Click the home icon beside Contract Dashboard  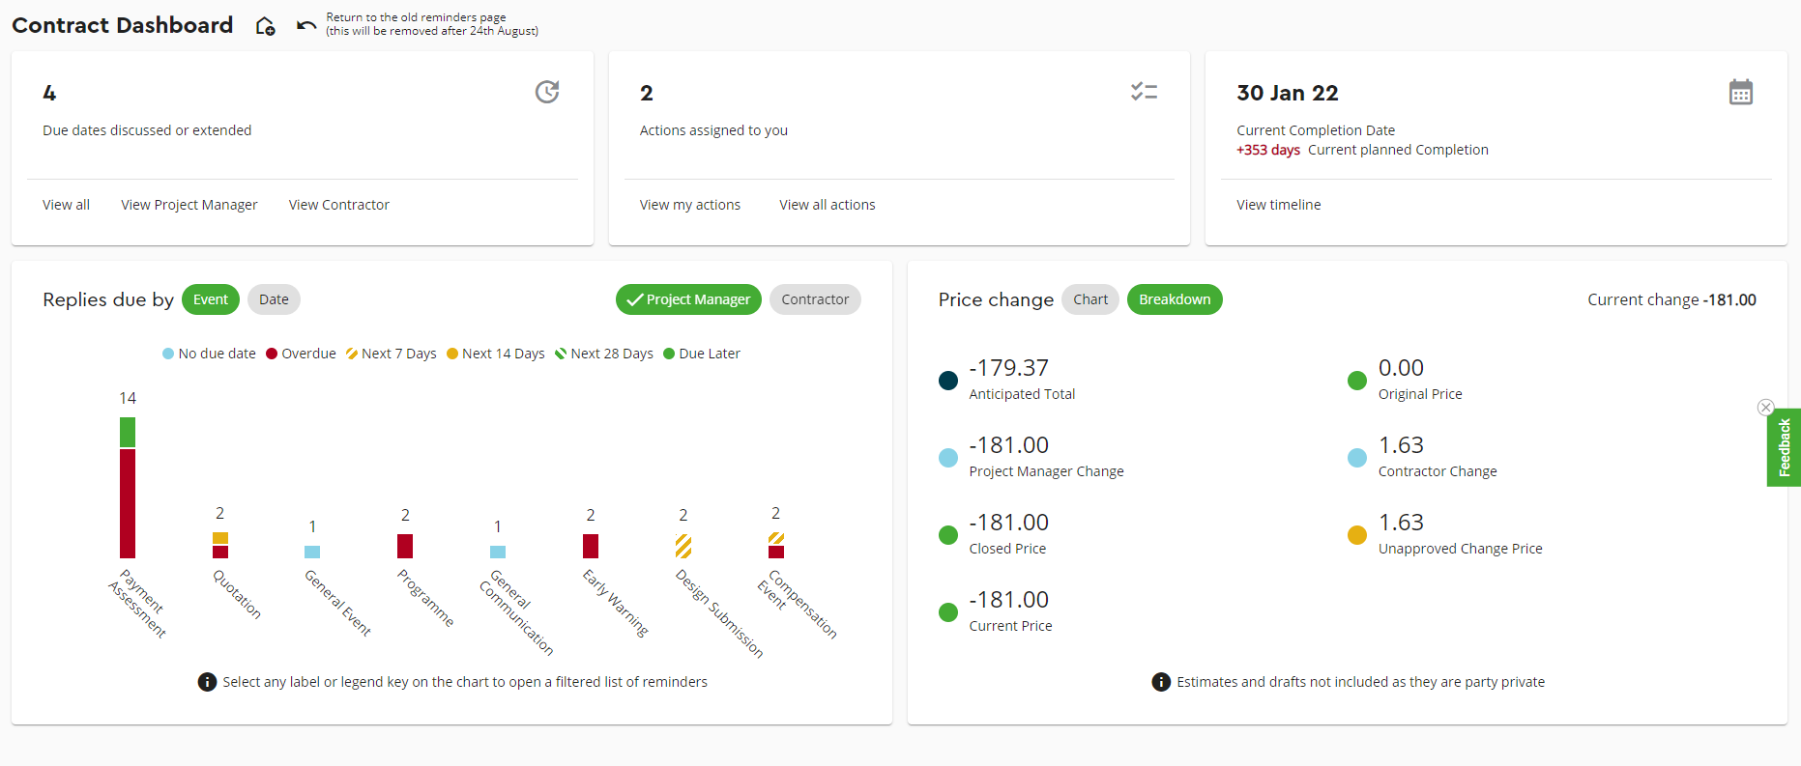point(265,26)
